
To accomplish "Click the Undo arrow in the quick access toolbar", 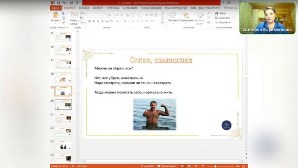I will [64, 3].
